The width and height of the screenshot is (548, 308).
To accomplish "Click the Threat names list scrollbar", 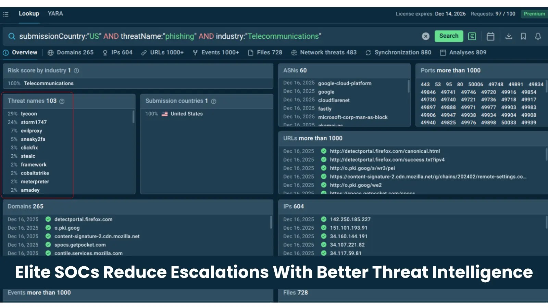I will (x=134, y=116).
